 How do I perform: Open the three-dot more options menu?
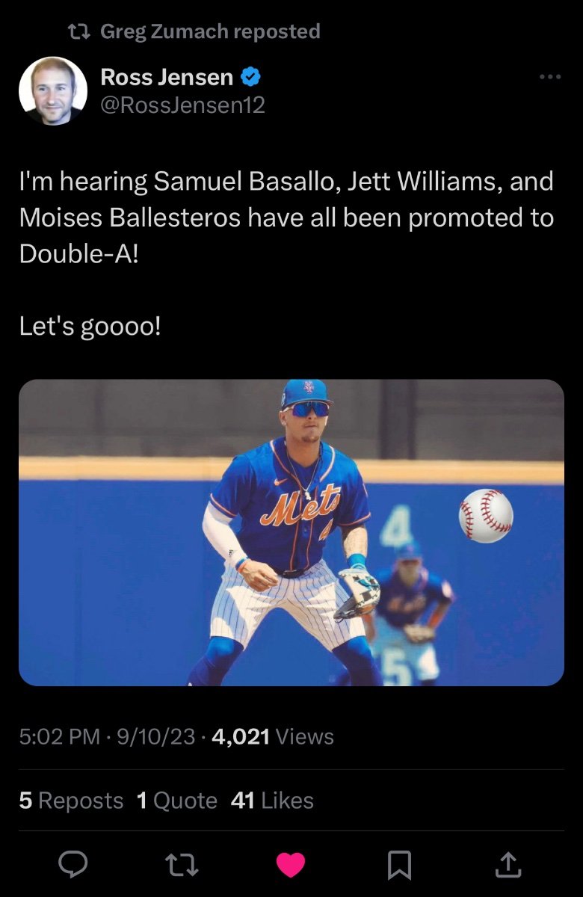(x=550, y=76)
